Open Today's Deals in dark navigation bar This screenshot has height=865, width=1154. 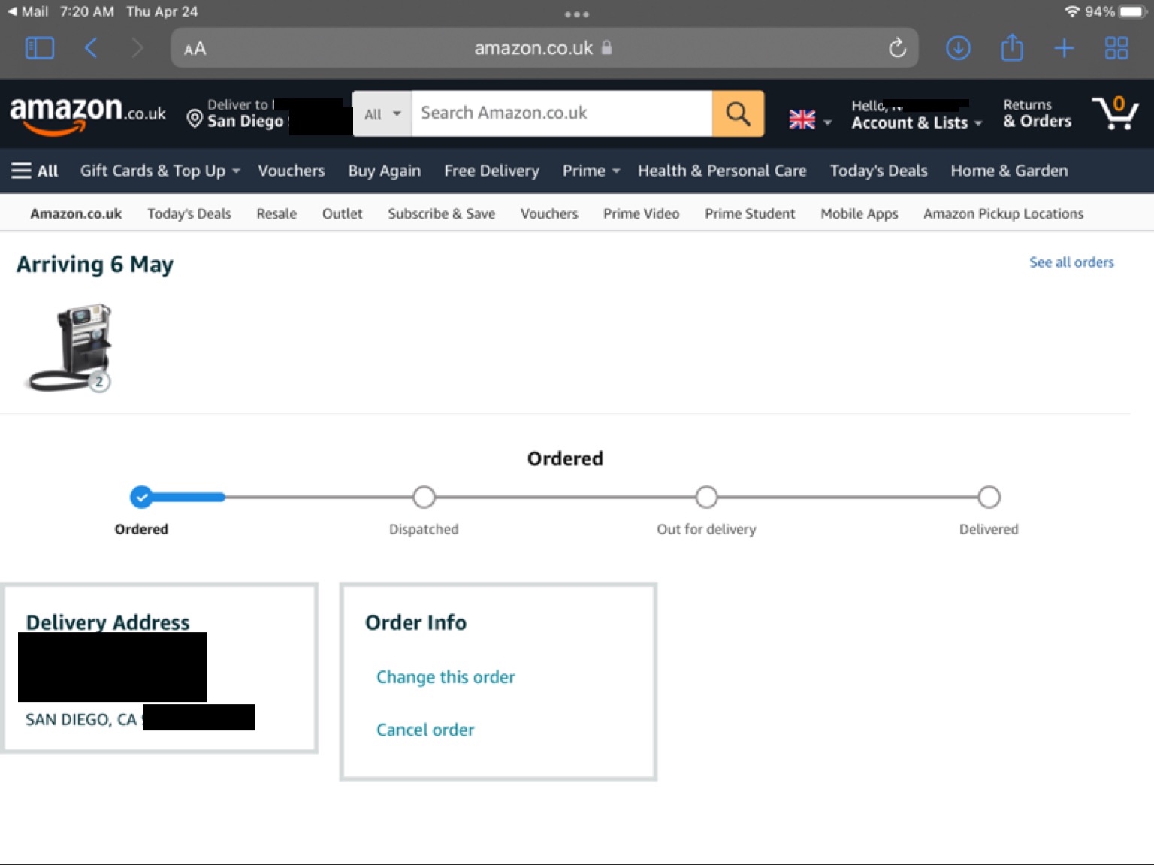point(878,171)
